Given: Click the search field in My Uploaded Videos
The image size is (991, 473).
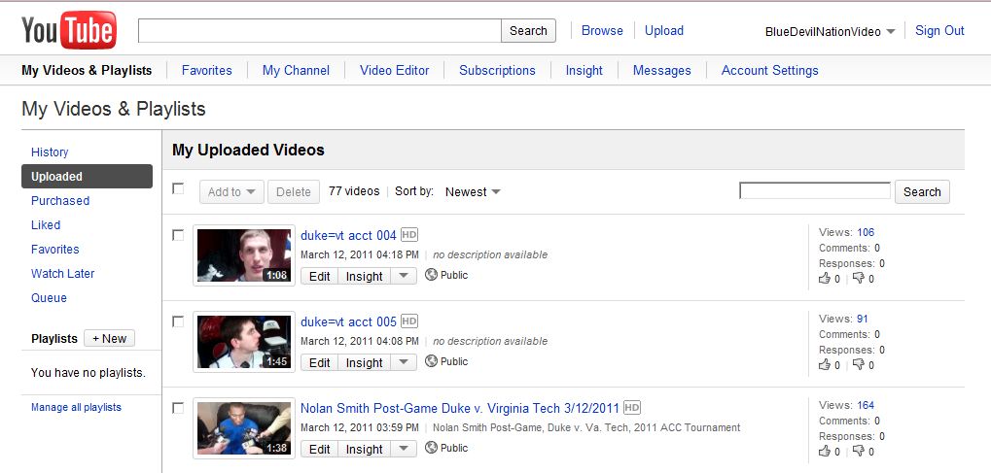Looking at the screenshot, I should pos(814,191).
